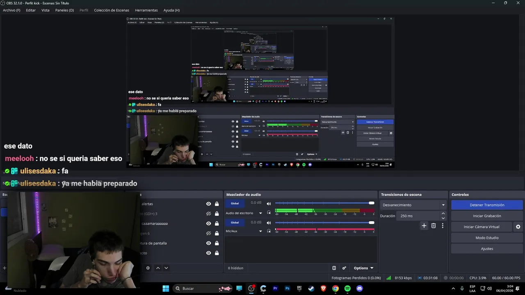This screenshot has height=295, width=525.
Task: Open Spotify from taskbar
Action: click(x=347, y=288)
